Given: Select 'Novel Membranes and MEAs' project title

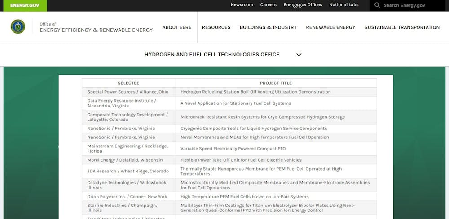Looking at the screenshot, I should pyautogui.click(x=276, y=137).
